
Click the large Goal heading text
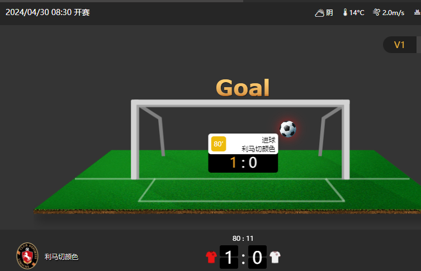[243, 88]
